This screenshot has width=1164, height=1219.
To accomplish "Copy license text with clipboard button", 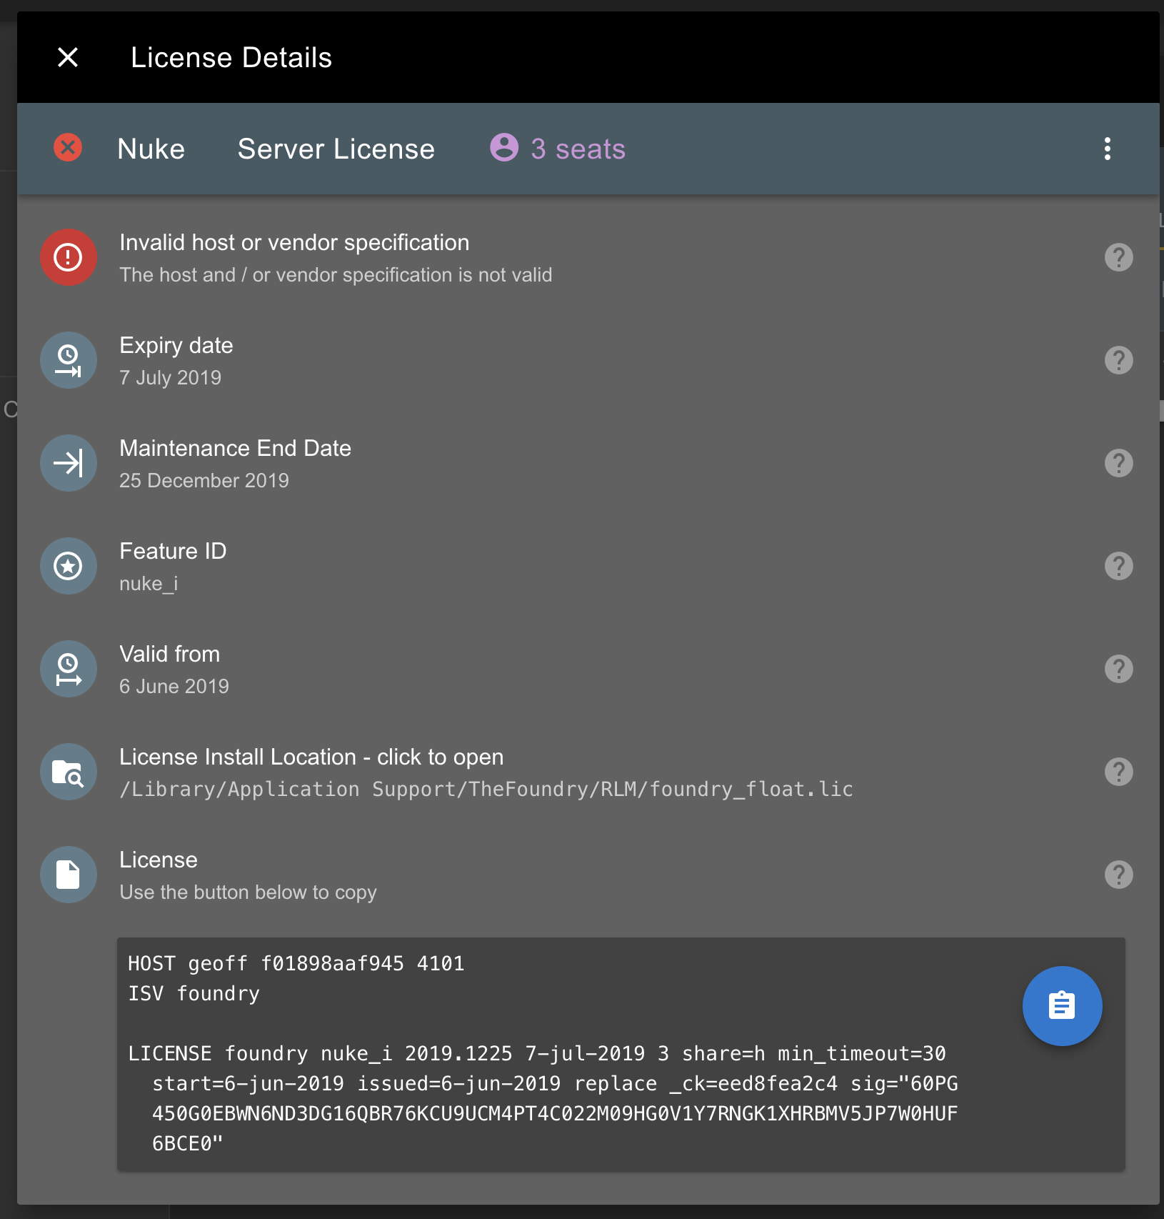I will (1063, 1006).
